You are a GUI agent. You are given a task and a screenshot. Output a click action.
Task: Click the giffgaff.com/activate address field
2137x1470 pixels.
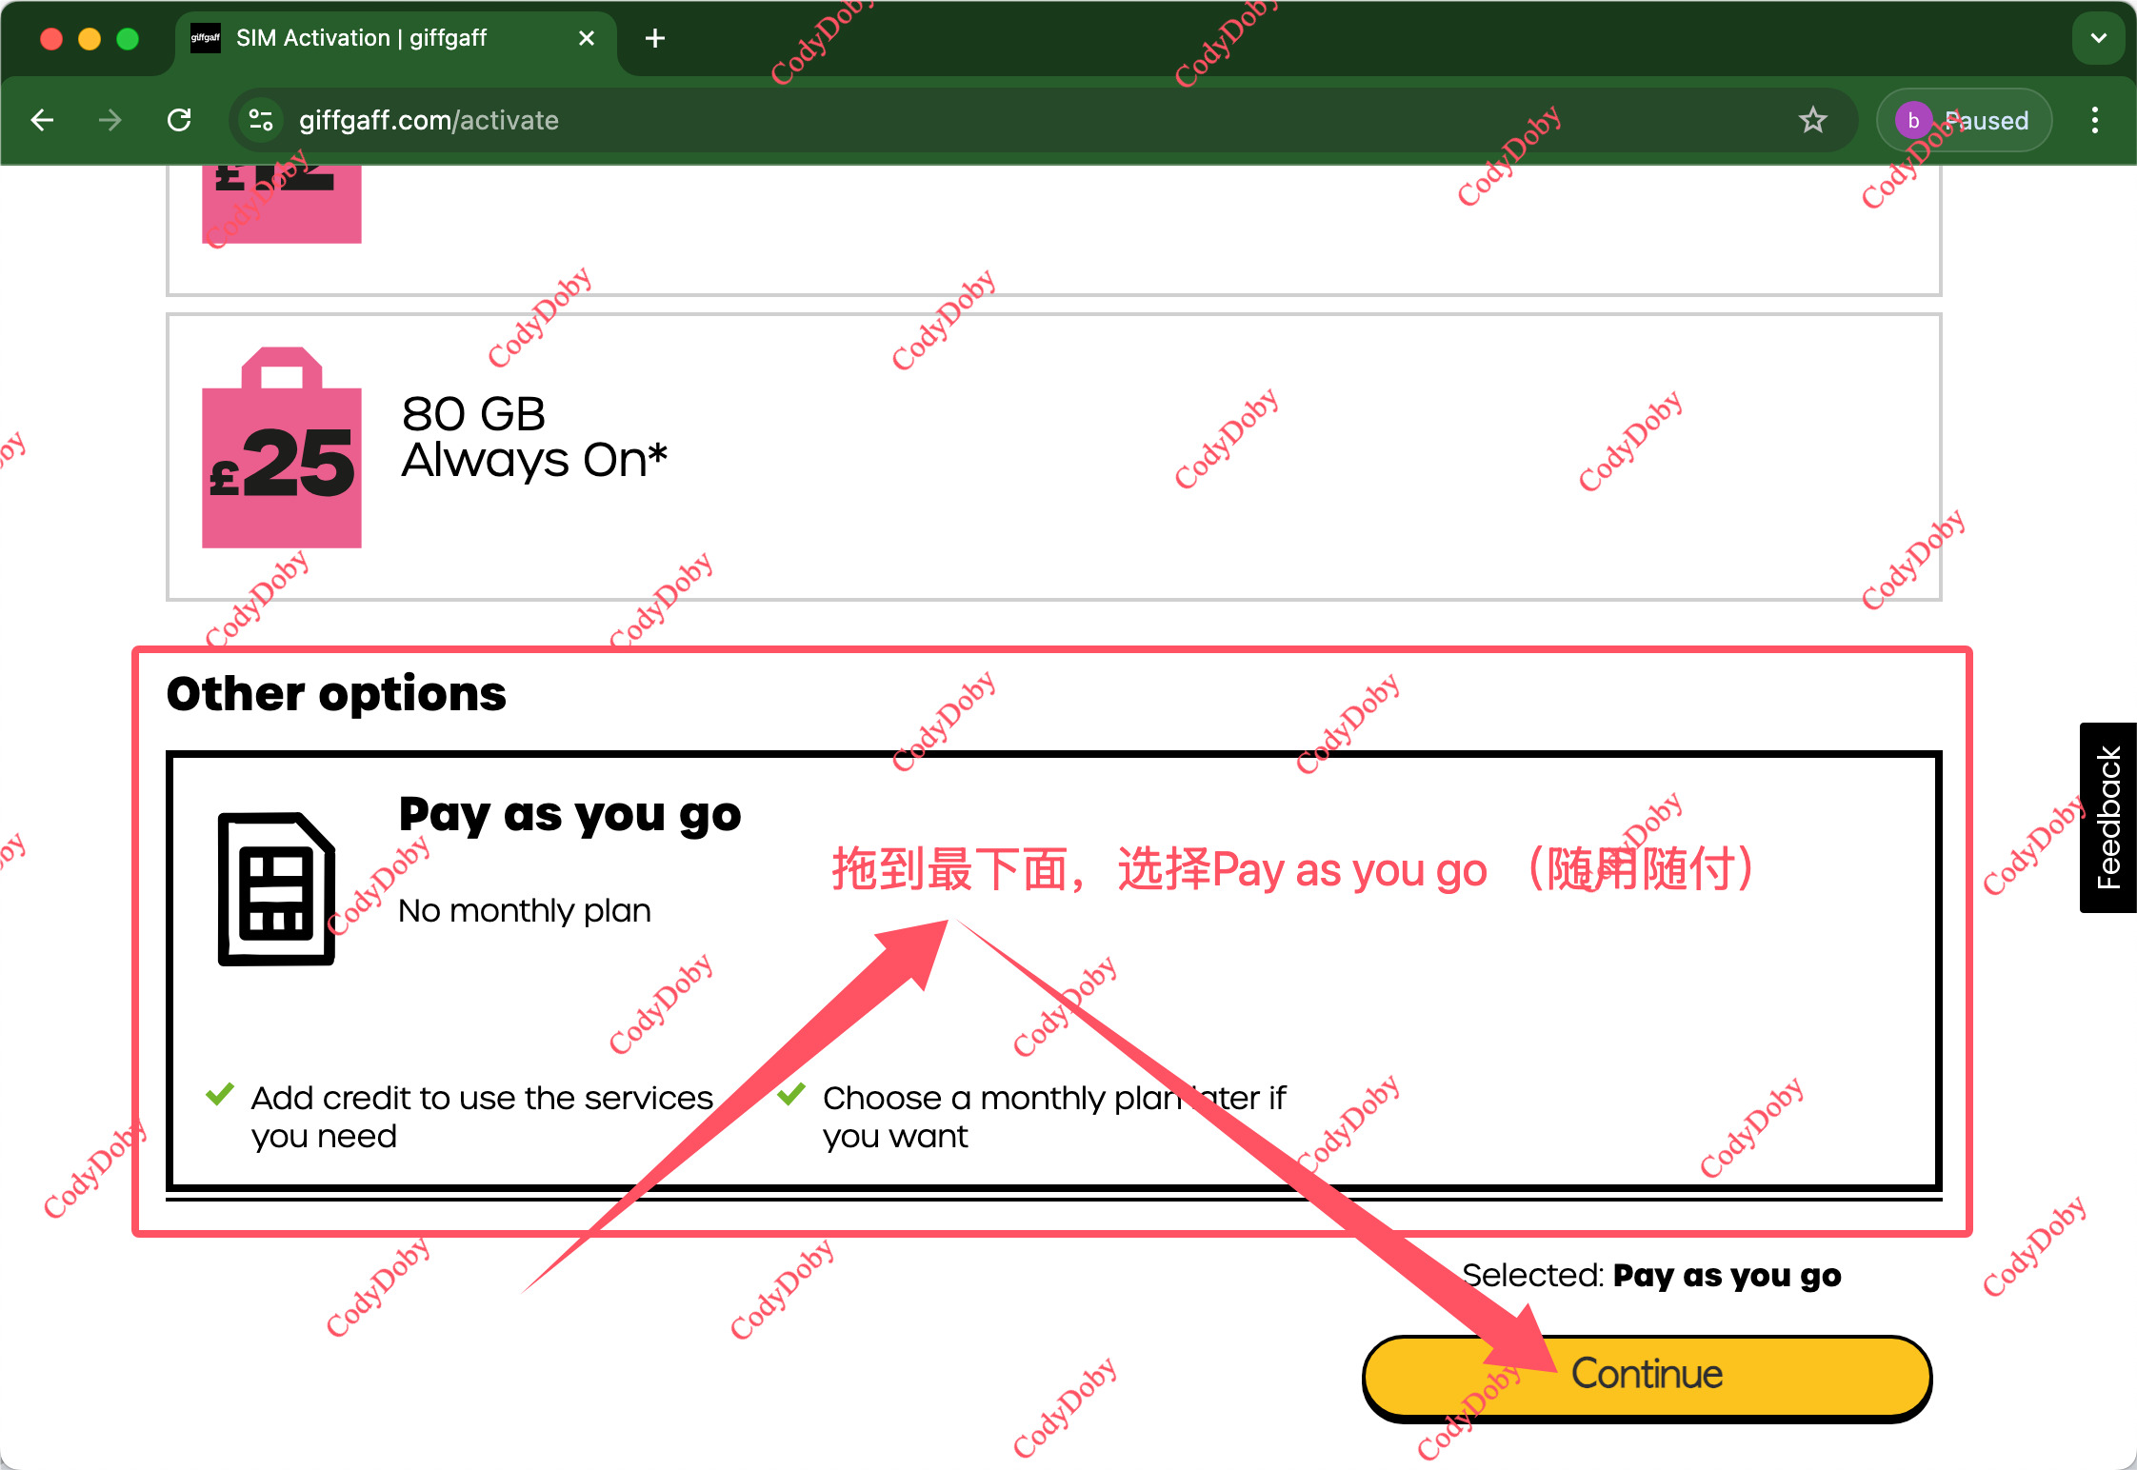[x=1043, y=120]
